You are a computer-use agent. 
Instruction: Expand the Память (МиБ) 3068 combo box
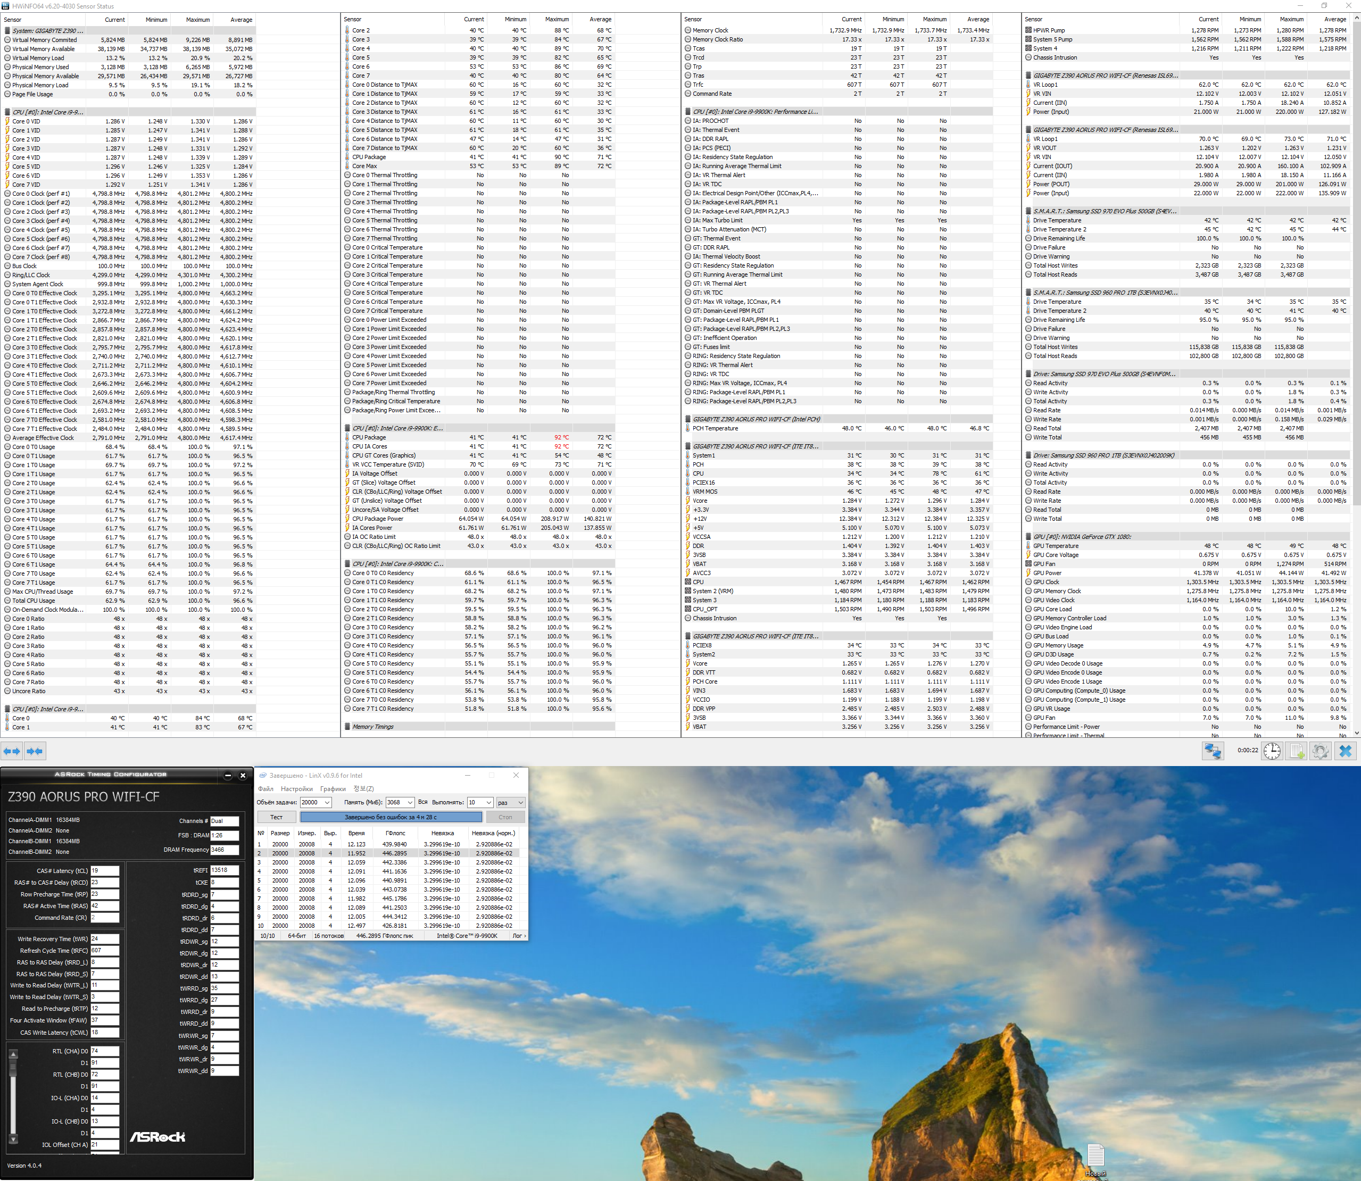tap(409, 802)
